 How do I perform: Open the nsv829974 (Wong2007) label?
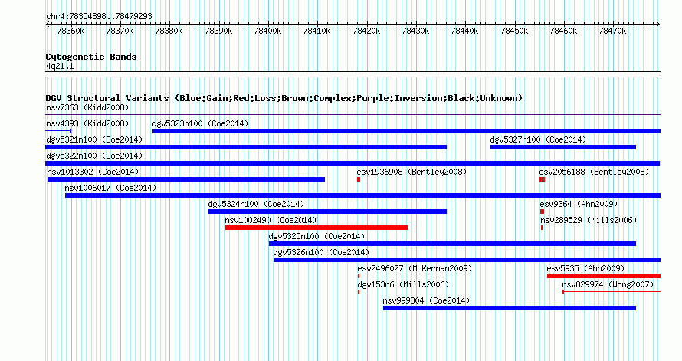(608, 284)
